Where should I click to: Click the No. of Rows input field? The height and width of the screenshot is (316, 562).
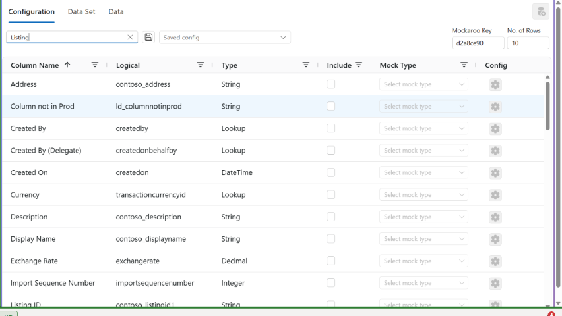coord(528,43)
